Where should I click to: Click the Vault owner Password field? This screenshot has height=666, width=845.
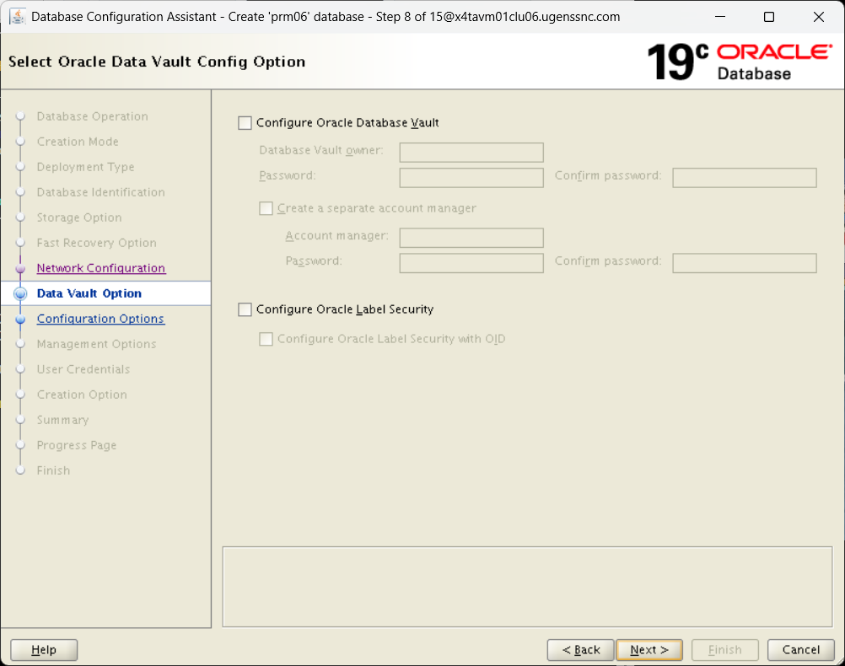(x=471, y=177)
